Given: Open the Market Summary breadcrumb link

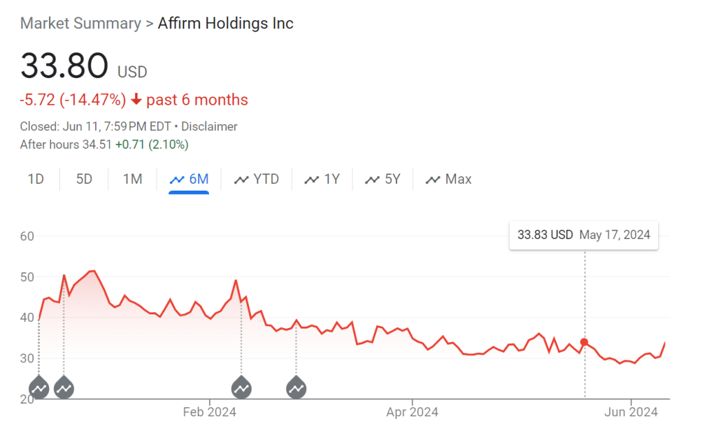Looking at the screenshot, I should point(80,23).
